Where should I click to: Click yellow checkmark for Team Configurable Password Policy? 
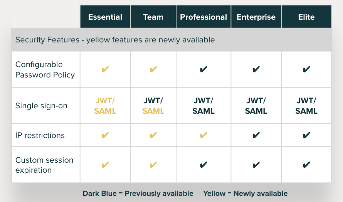pos(153,69)
